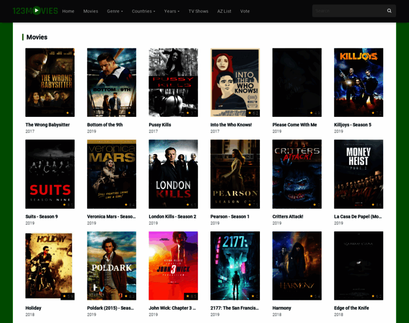
Task: Open the Holiday poster
Action: pyautogui.click(x=50, y=265)
